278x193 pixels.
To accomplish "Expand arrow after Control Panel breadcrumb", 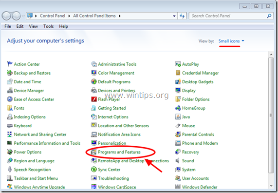I will (x=69, y=16).
